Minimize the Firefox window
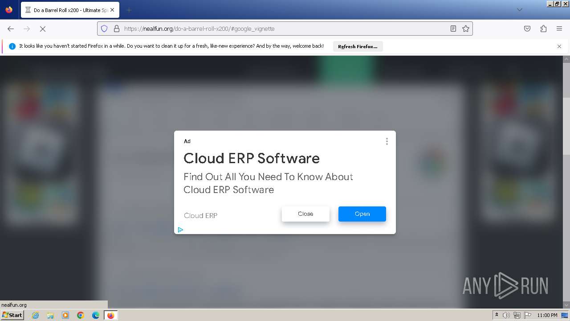Viewport: 570px width, 321px height. pyautogui.click(x=550, y=4)
